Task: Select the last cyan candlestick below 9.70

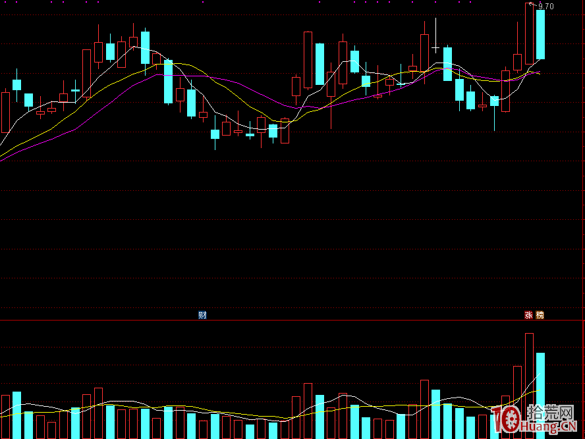Action: [x=540, y=34]
